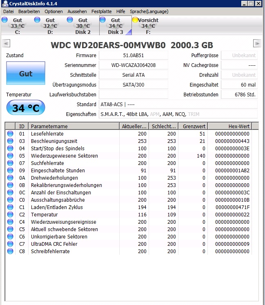Click the ATA8-ACS standard field
This screenshot has height=305, width=265.
(178, 105)
